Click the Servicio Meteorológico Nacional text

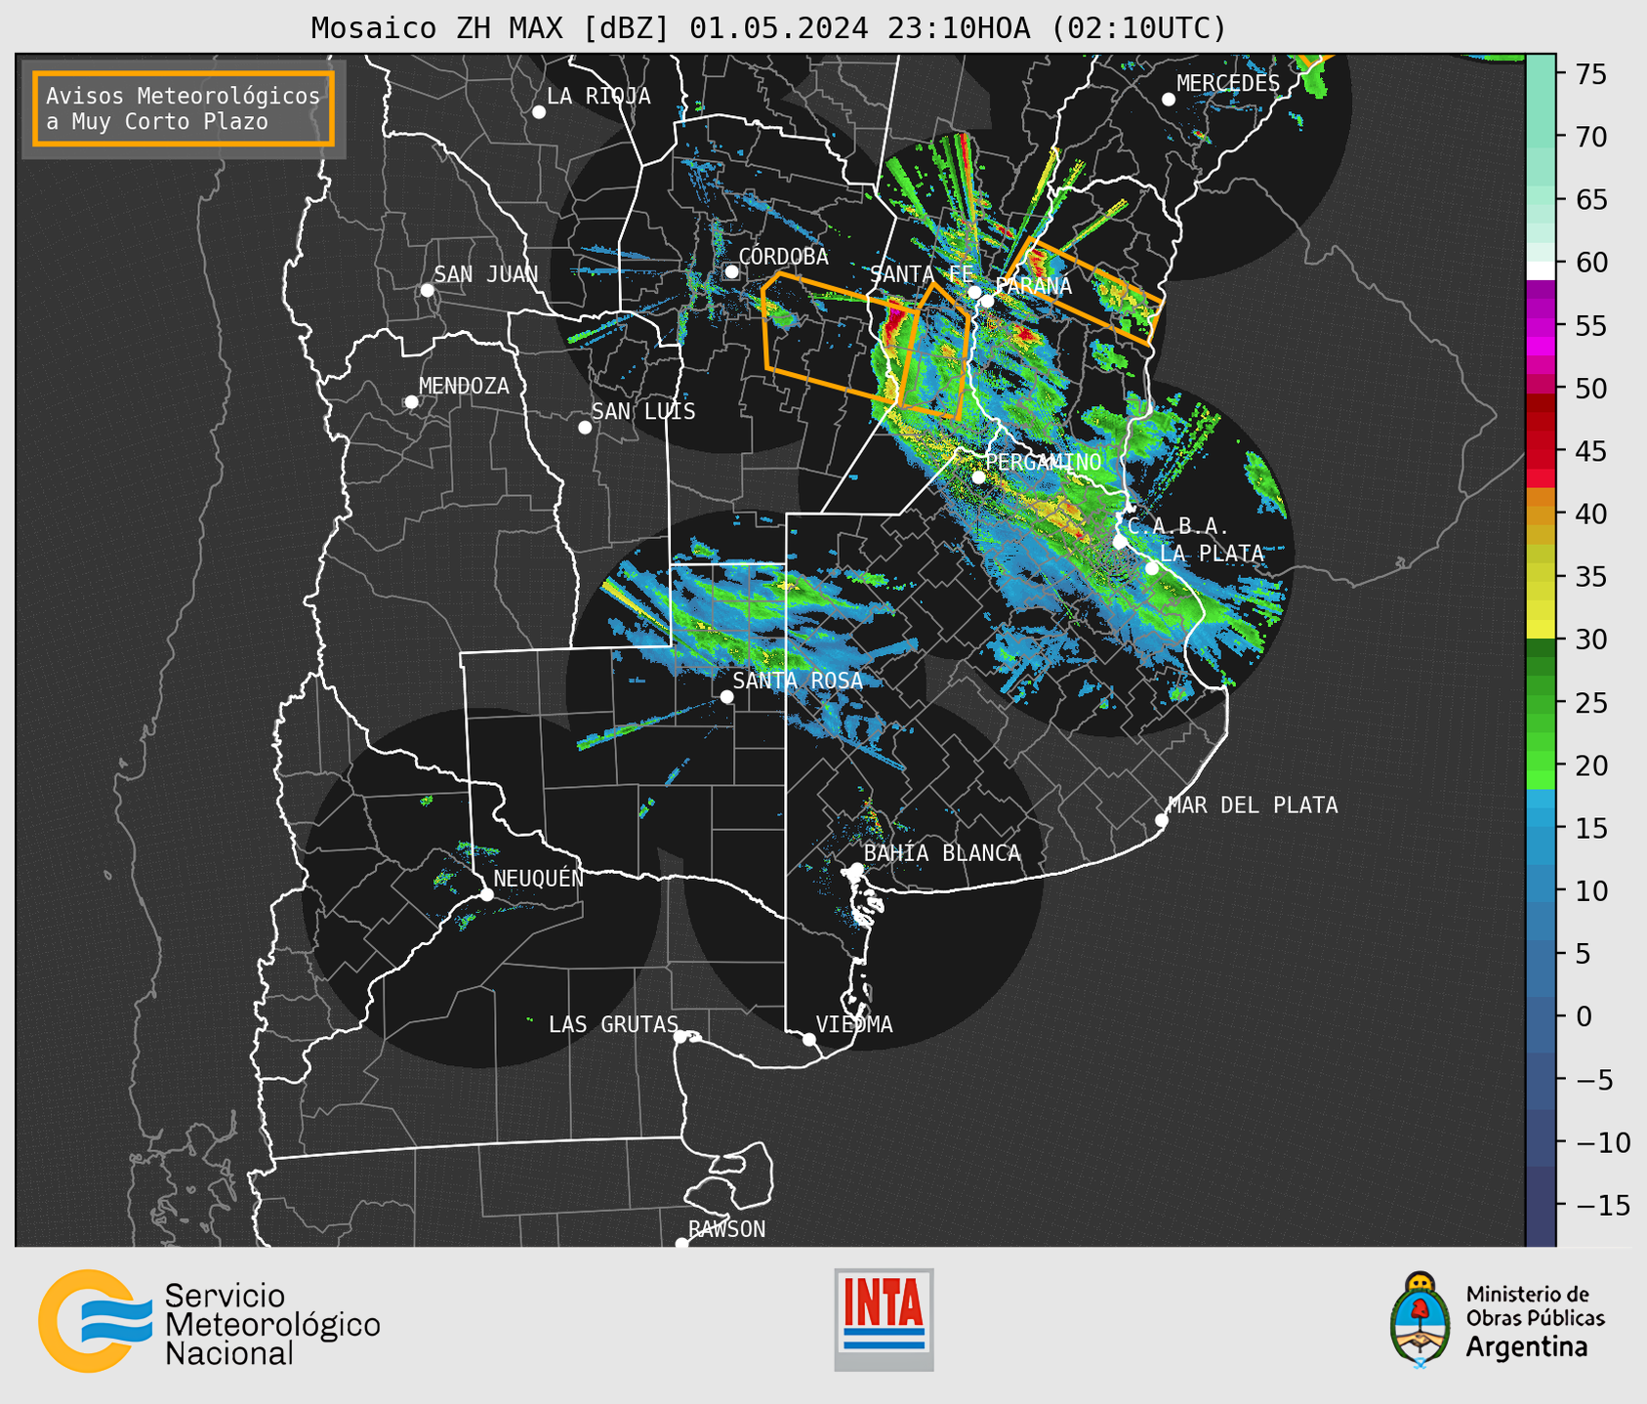pos(272,1324)
